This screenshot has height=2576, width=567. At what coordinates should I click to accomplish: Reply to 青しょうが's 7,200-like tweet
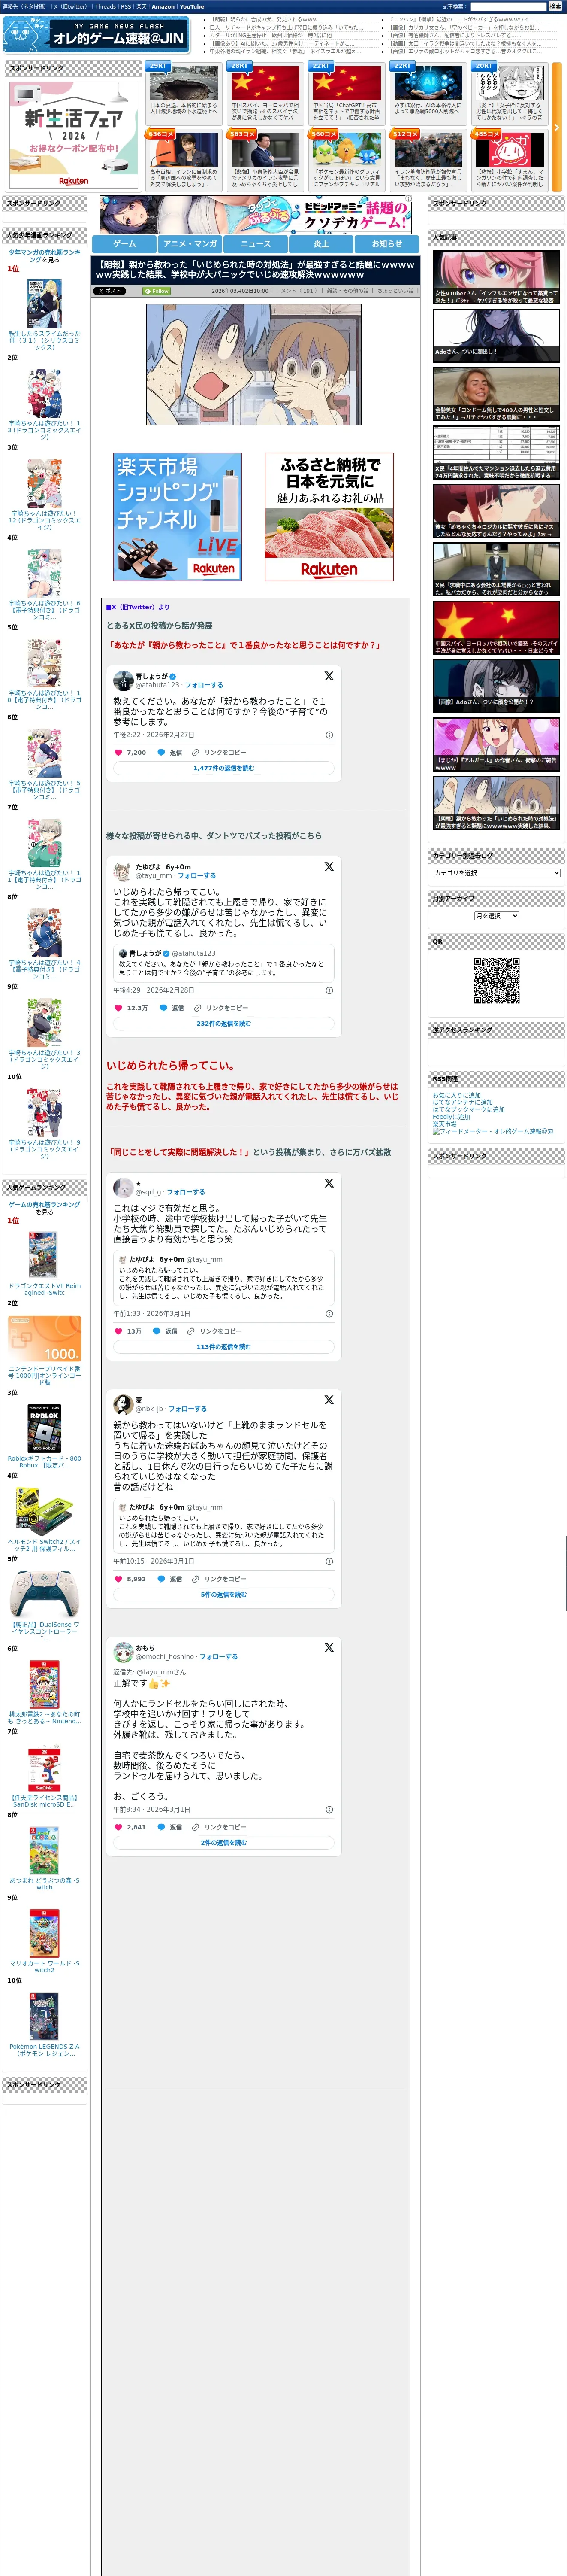[170, 752]
